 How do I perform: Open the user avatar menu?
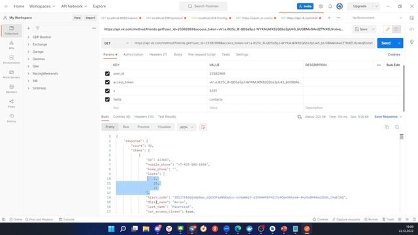(340, 6)
